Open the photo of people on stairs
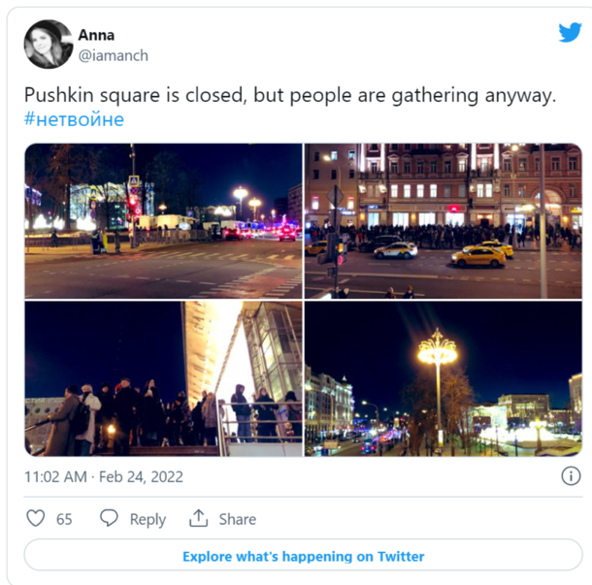Viewport: 592px width, 585px height. (163, 378)
